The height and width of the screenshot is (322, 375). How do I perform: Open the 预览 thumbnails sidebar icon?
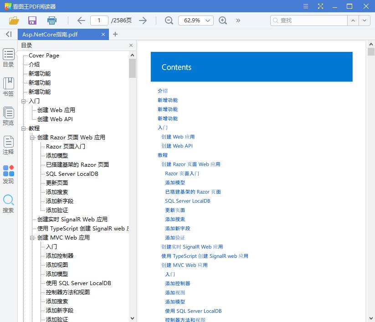(x=8, y=116)
